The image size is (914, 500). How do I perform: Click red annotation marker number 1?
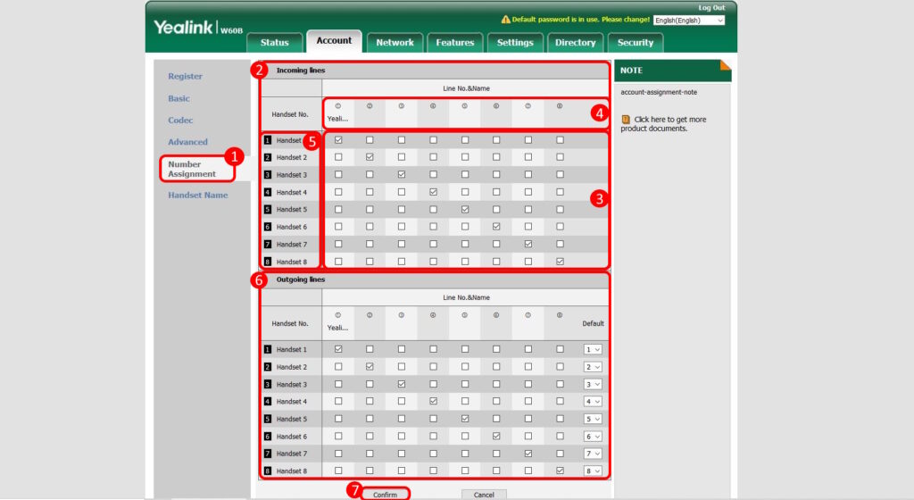point(234,156)
